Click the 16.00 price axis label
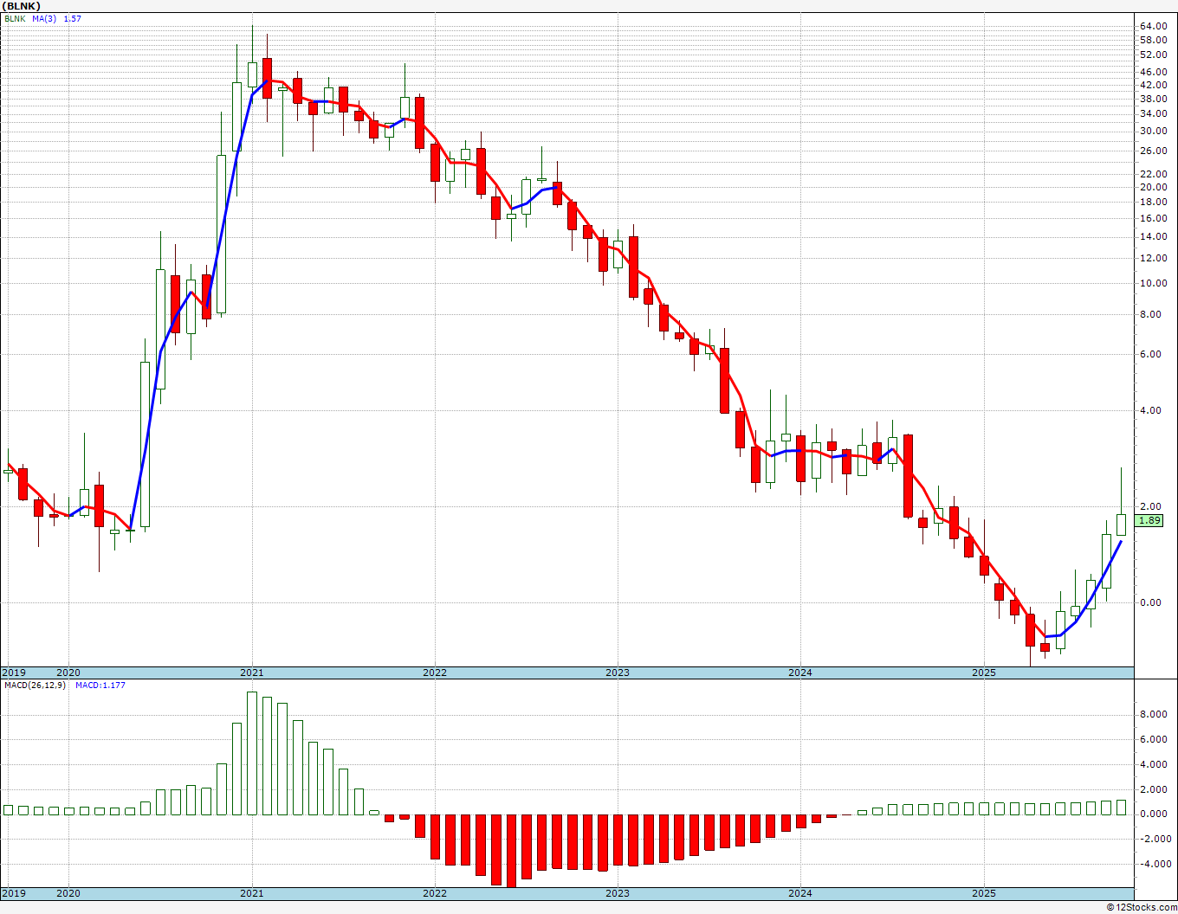This screenshot has height=914, width=1178. tap(1154, 218)
